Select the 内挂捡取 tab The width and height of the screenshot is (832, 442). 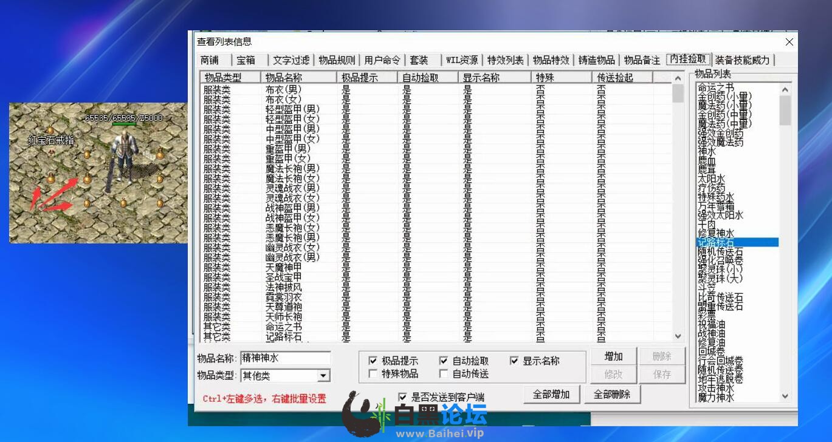(689, 59)
